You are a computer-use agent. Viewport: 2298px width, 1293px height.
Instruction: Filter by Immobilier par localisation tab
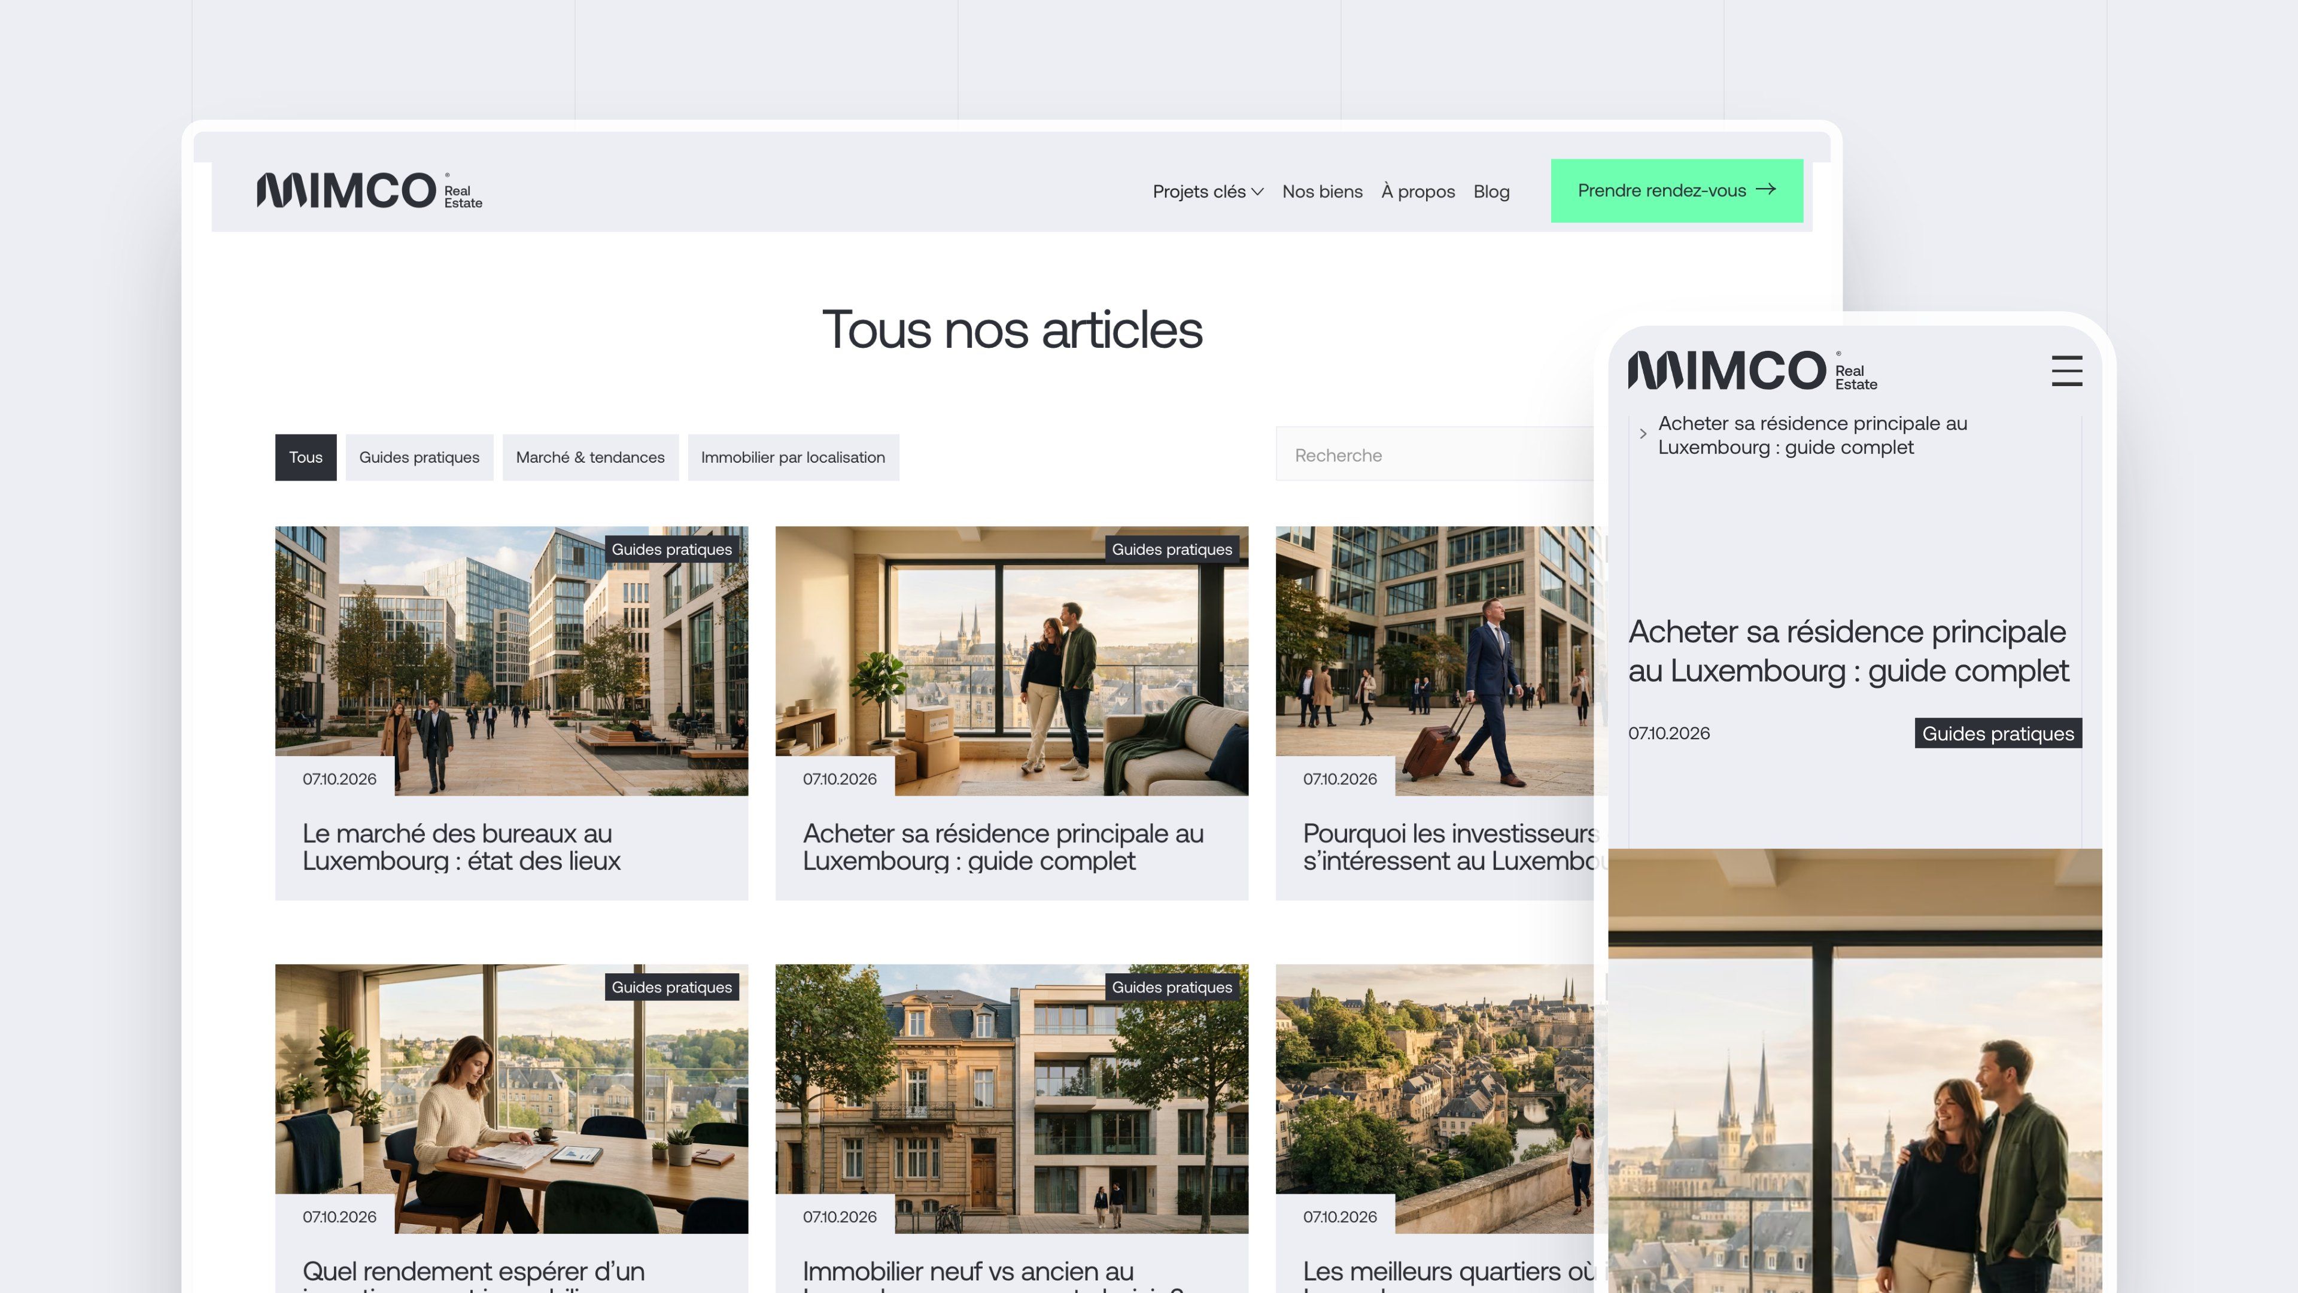pyautogui.click(x=792, y=457)
